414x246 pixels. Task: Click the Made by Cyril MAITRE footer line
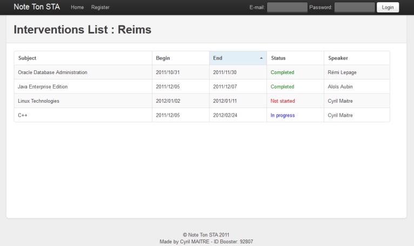point(206,242)
